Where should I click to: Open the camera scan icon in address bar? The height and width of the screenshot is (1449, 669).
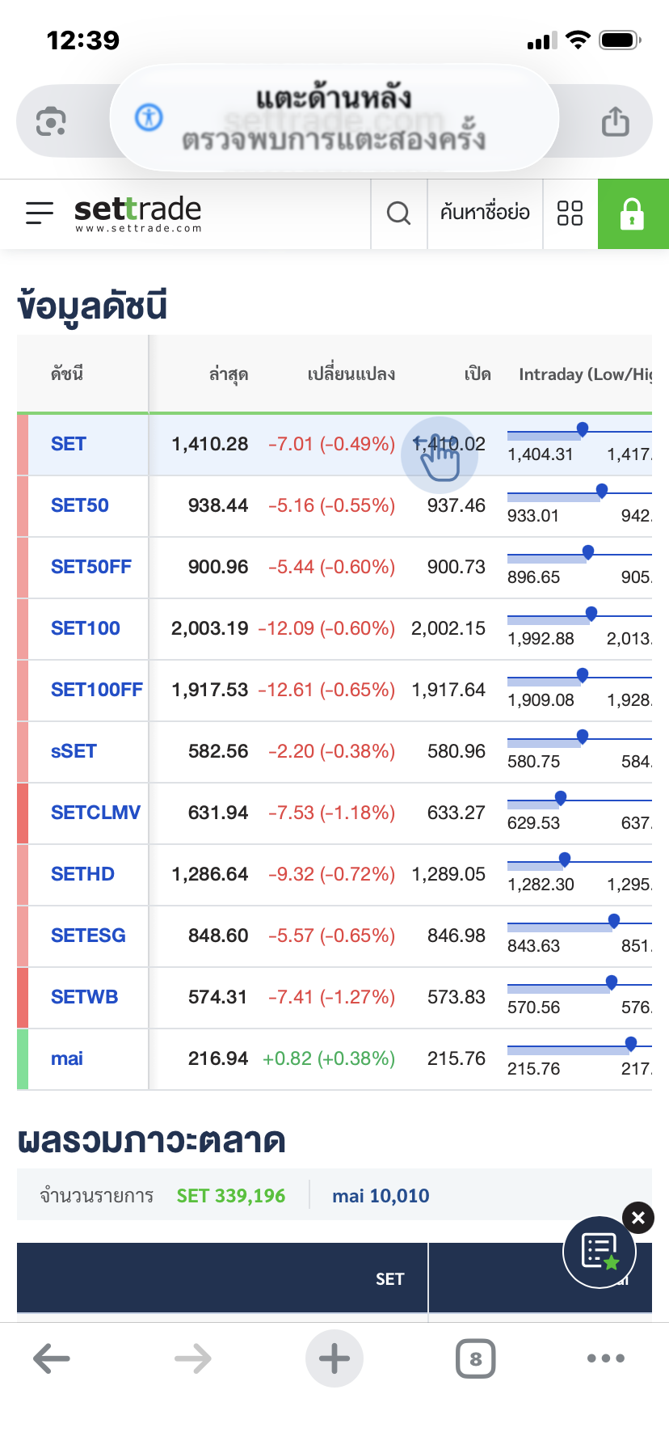(x=51, y=122)
